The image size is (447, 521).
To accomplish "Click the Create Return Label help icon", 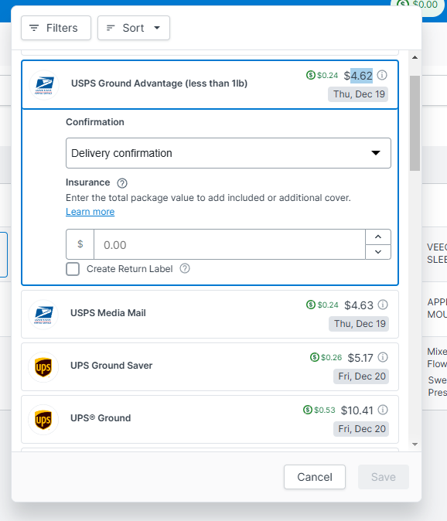I will [x=185, y=268].
